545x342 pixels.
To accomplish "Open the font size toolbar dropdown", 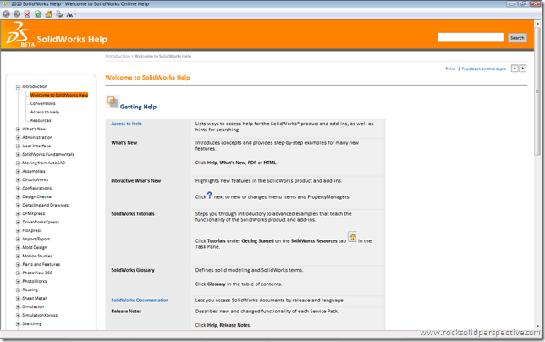I will pos(71,14).
